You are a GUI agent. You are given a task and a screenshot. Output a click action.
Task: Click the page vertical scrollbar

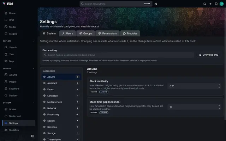click(225, 64)
